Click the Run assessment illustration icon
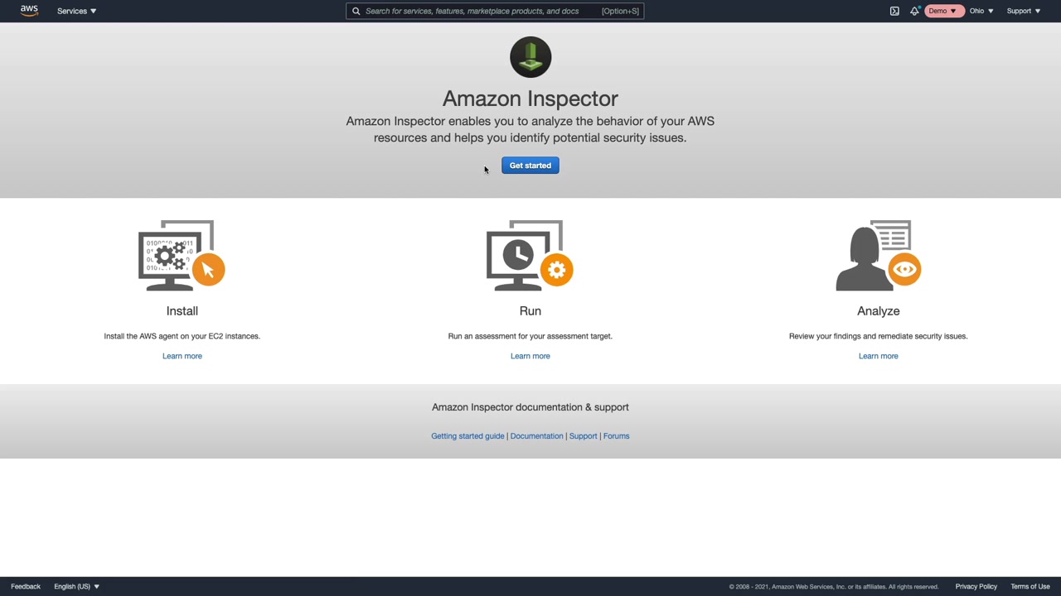The image size is (1061, 596). pyautogui.click(x=530, y=256)
